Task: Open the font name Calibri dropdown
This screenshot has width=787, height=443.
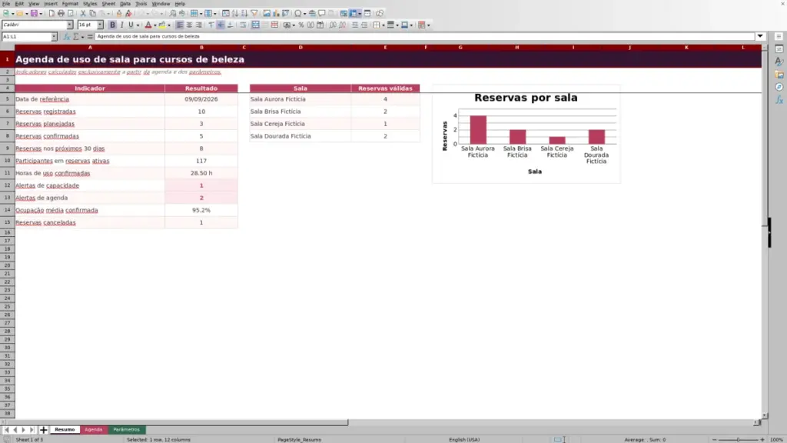Action: coord(70,25)
